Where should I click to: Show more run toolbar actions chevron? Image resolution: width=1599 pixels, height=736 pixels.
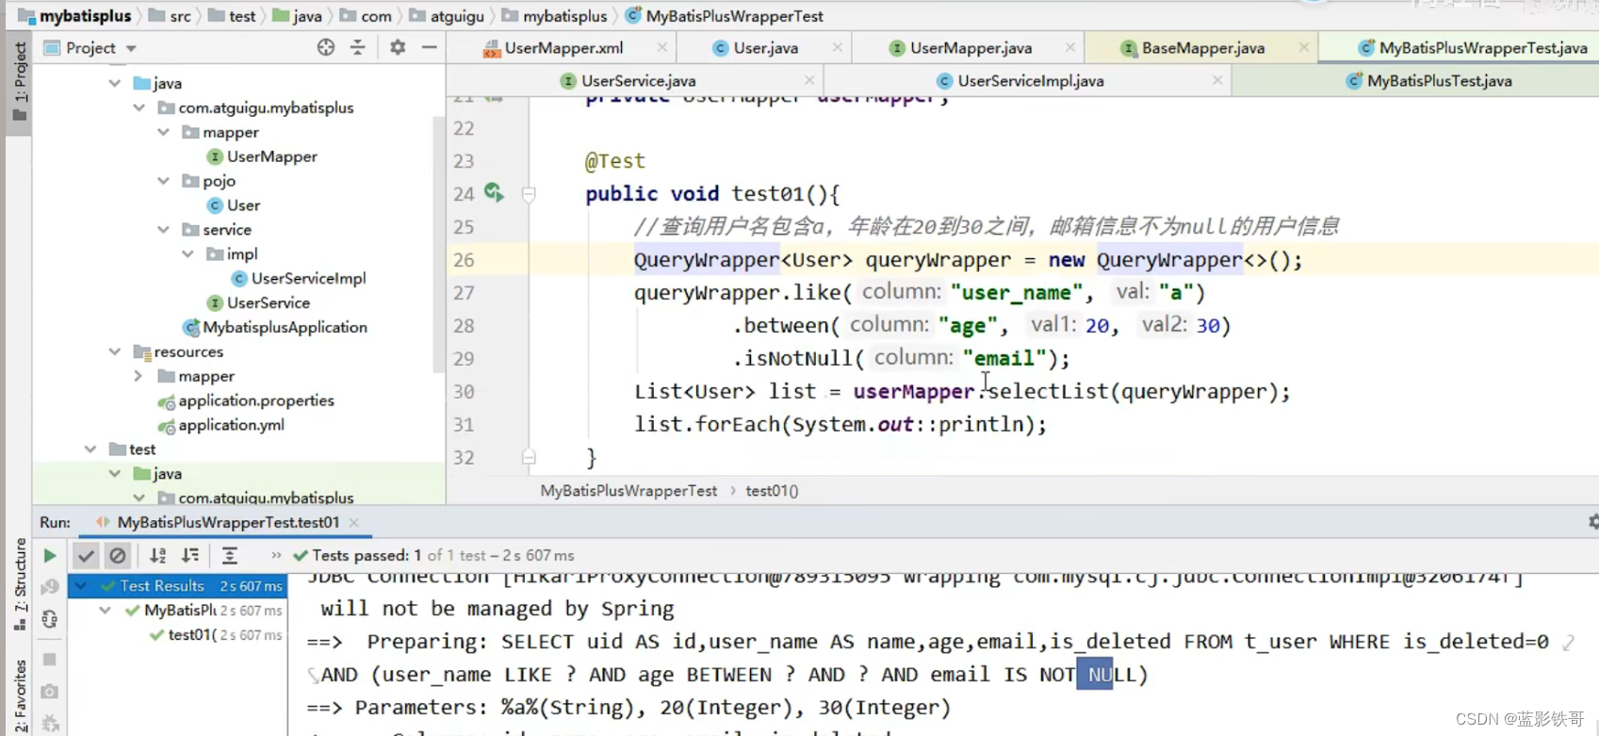tap(276, 556)
